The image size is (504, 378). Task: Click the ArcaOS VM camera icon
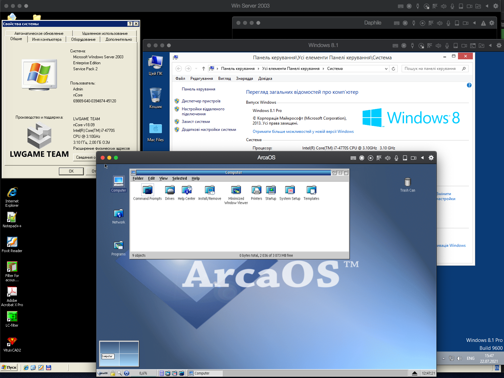click(x=414, y=158)
